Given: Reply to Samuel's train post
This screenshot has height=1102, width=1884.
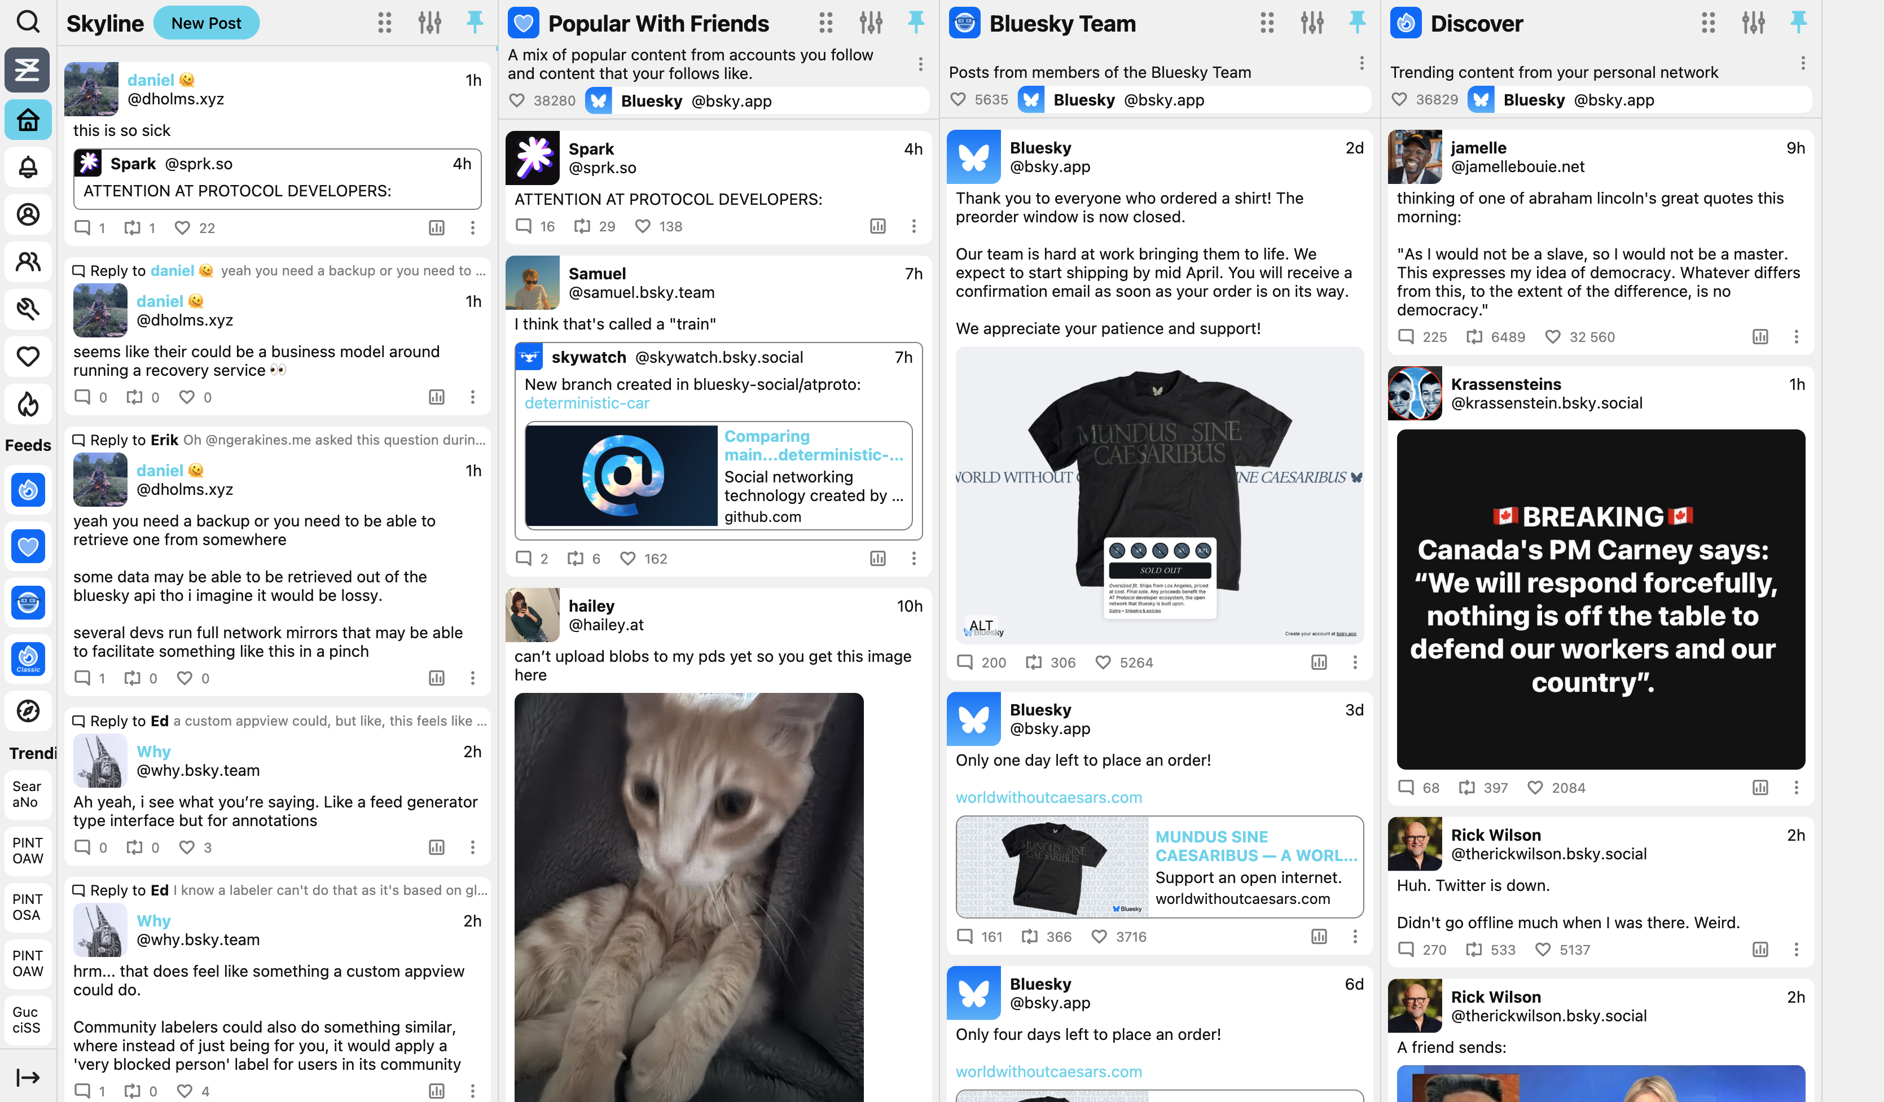Looking at the screenshot, I should 524,559.
